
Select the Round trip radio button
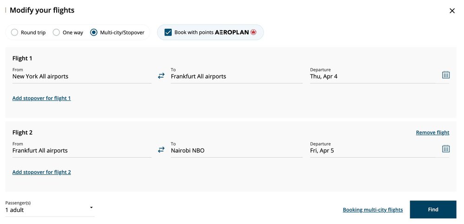pos(14,32)
